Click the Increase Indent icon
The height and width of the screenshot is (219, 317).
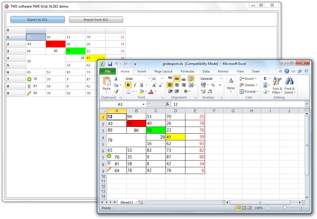[x=177, y=92]
